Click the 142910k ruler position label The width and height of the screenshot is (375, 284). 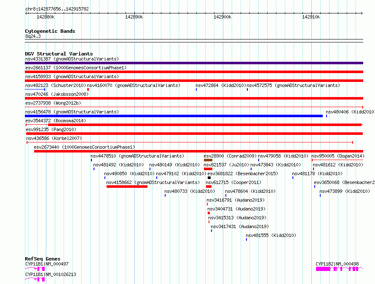(311, 17)
